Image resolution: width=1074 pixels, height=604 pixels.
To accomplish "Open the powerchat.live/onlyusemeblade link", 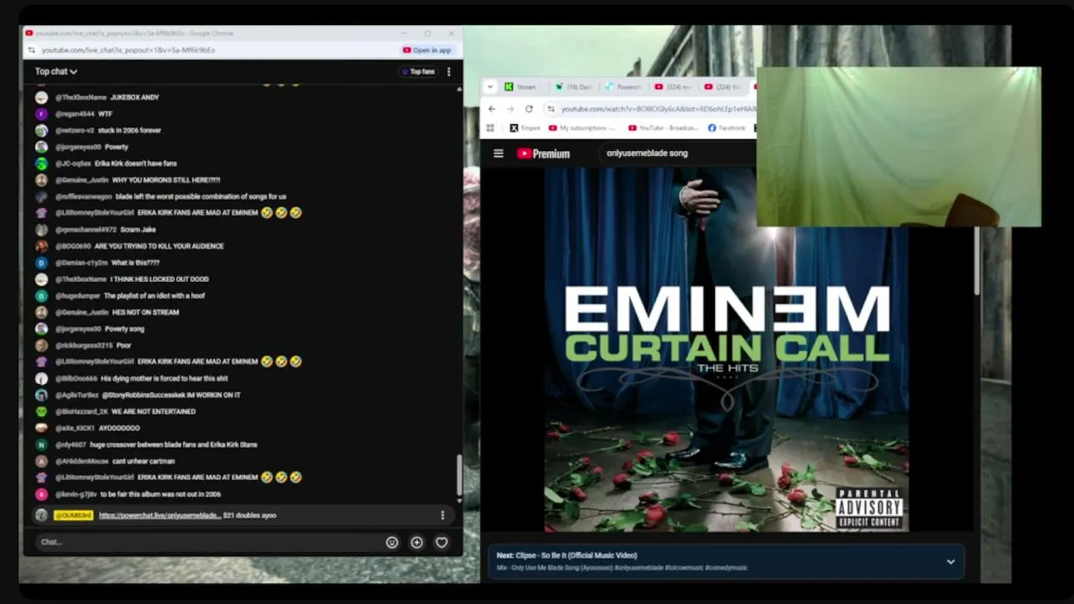I will pos(160,515).
